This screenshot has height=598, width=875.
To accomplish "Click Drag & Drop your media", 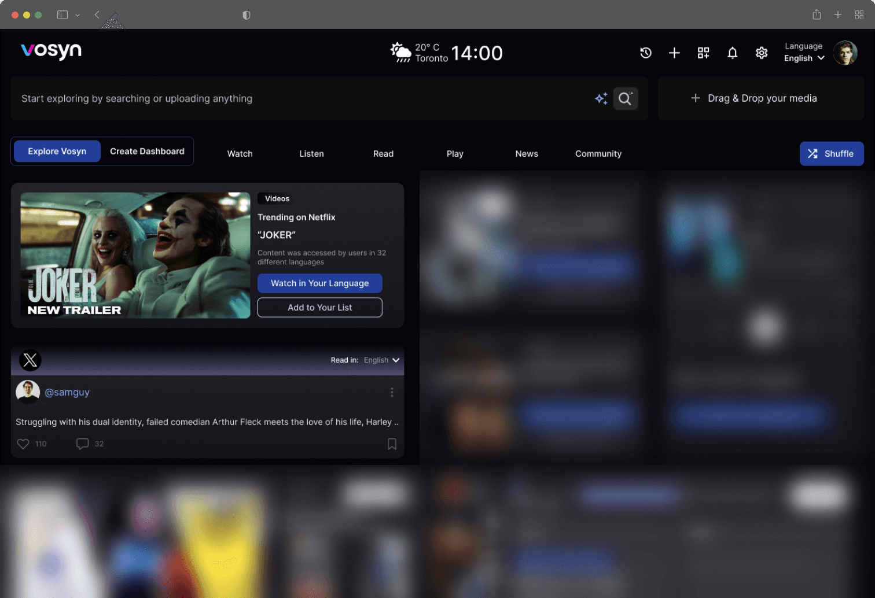I will click(x=760, y=98).
